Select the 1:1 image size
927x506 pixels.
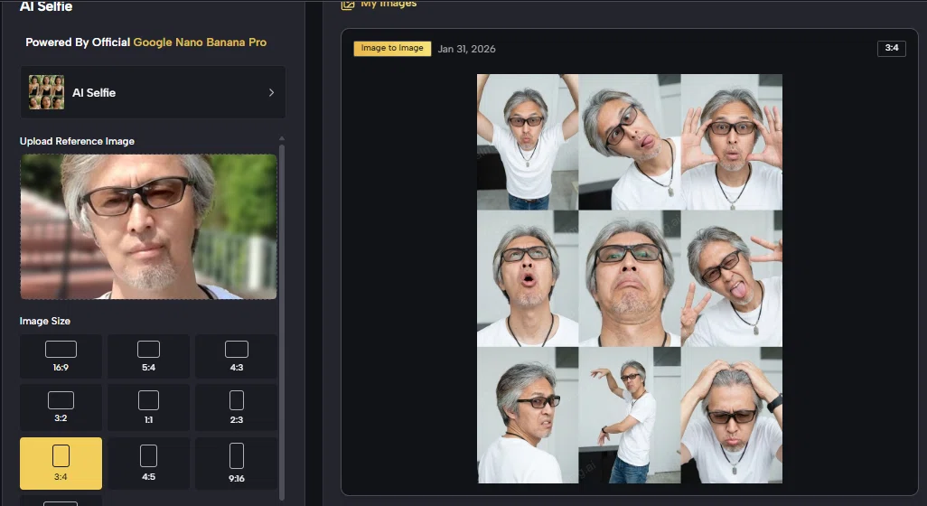148,408
